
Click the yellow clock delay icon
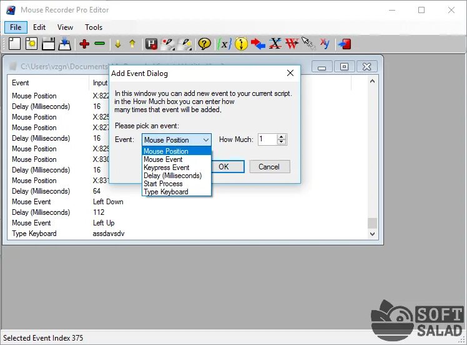point(241,44)
